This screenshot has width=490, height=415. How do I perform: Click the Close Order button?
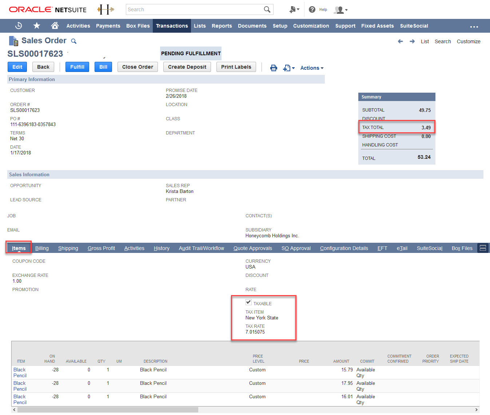[138, 67]
